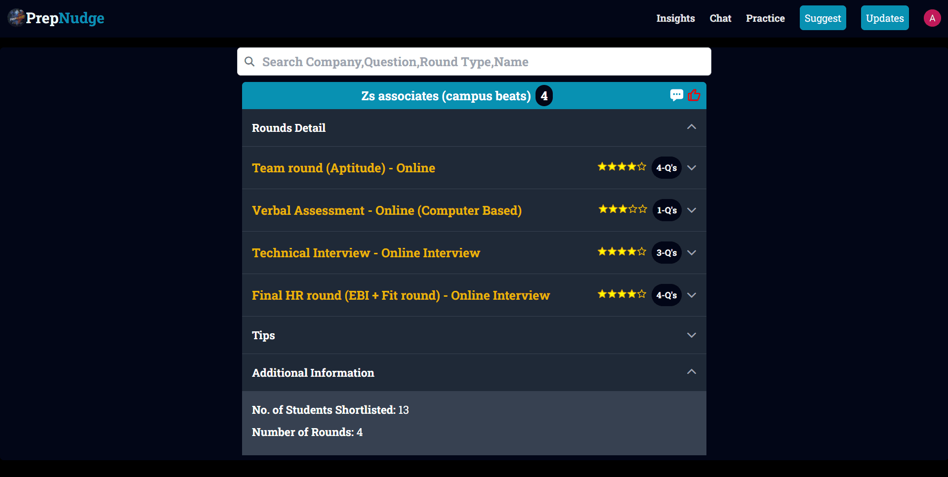Expand the Technical Interview chevron

click(692, 253)
